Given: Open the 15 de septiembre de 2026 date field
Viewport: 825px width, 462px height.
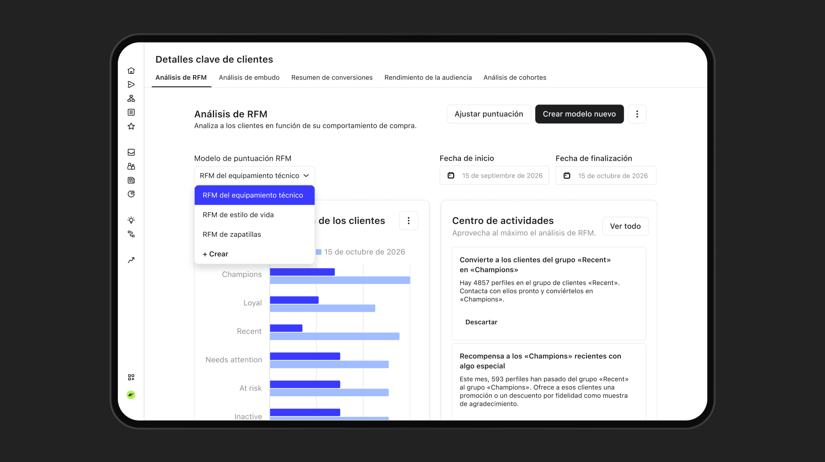Looking at the screenshot, I should 494,176.
